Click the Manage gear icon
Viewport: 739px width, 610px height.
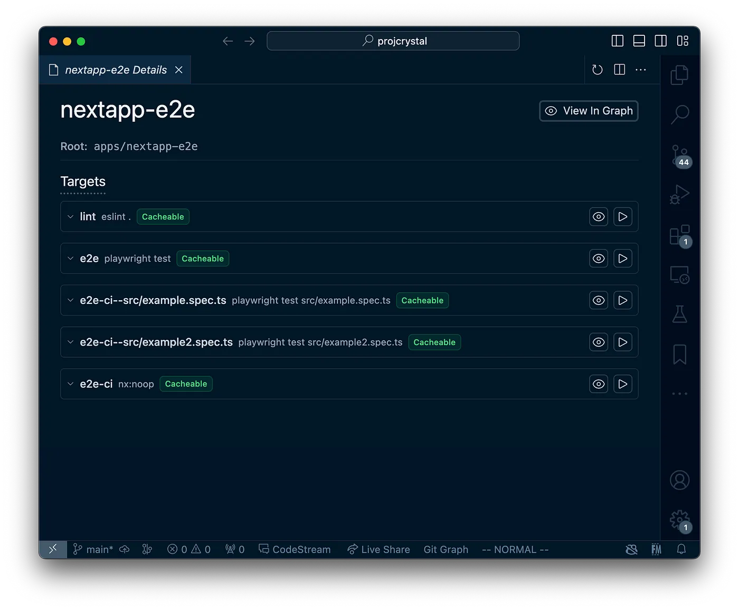pyautogui.click(x=679, y=520)
